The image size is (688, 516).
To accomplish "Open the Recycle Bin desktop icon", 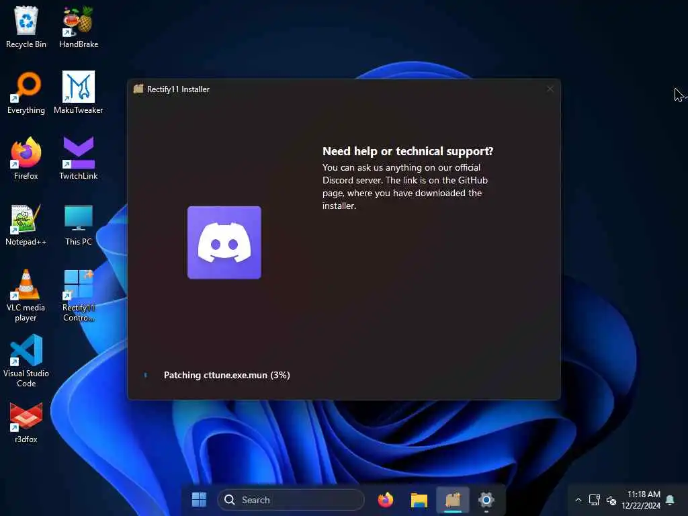I will pos(26,27).
